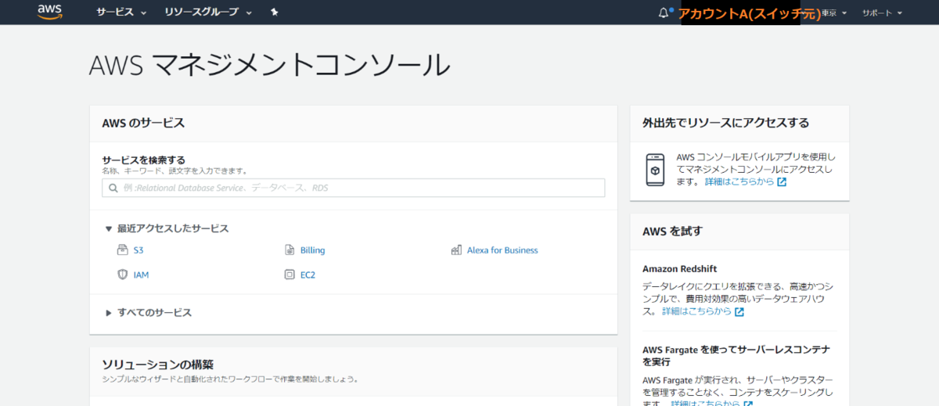Focus the service search input field

pos(354,188)
